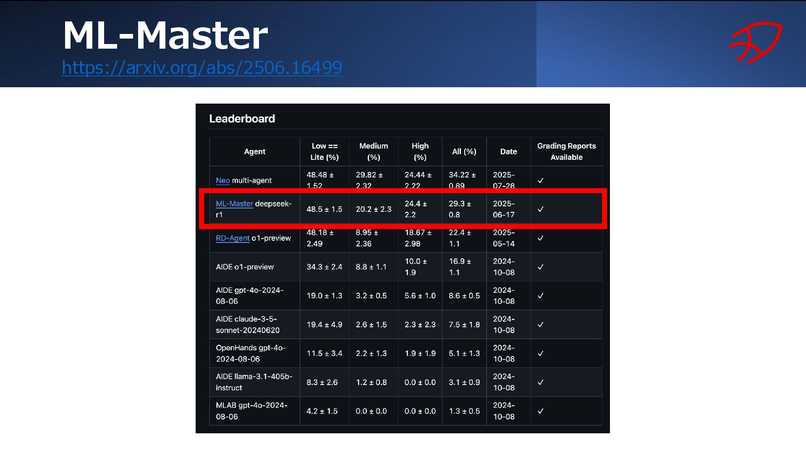Click checkmark in OpenHands gpt-4o row
The image size is (806, 453).
coord(541,353)
